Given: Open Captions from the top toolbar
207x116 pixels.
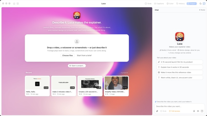Looking at the screenshot, I should (159, 4).
